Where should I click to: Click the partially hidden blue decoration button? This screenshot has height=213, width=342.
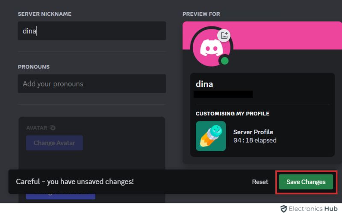[61, 196]
